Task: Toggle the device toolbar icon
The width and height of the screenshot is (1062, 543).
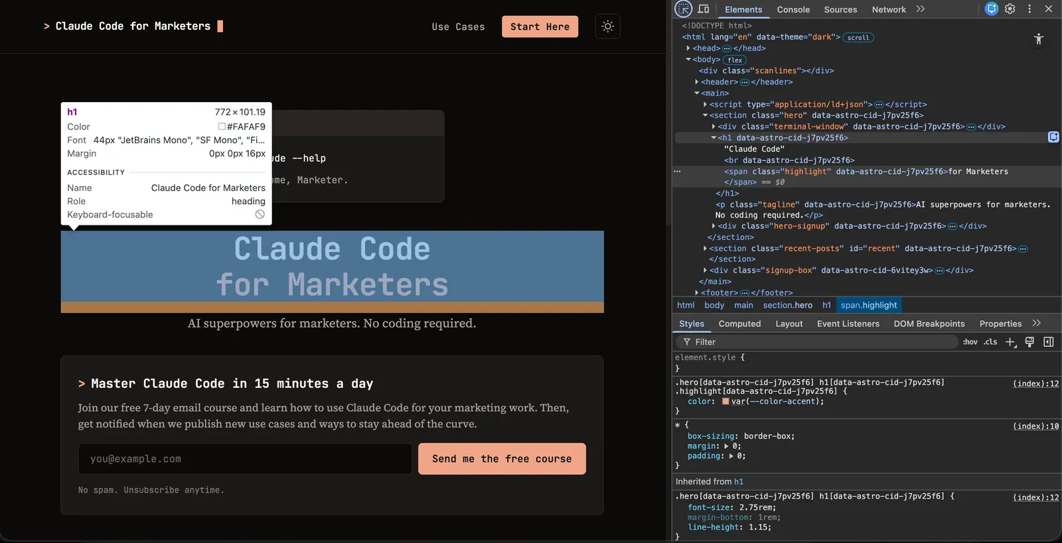Action: click(x=704, y=9)
